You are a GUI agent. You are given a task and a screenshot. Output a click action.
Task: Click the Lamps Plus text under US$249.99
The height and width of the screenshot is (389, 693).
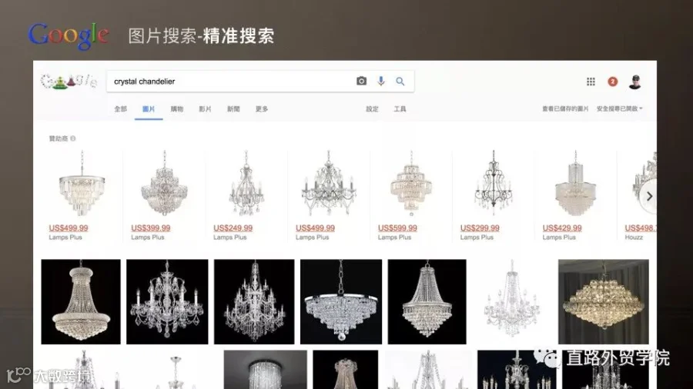(x=229, y=238)
